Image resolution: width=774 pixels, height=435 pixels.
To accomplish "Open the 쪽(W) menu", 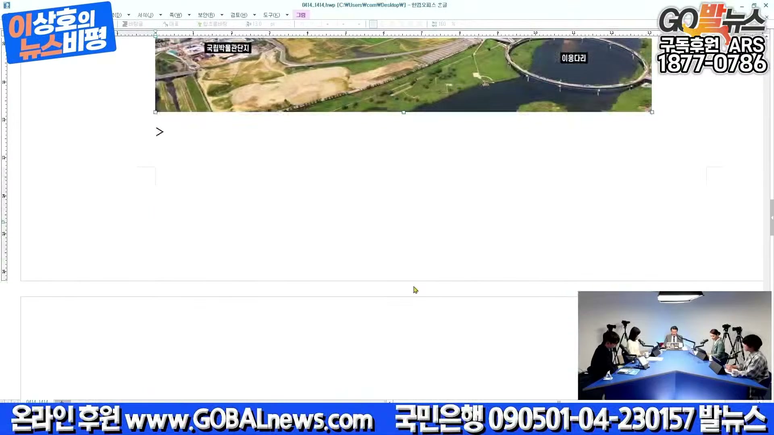I will (x=175, y=15).
